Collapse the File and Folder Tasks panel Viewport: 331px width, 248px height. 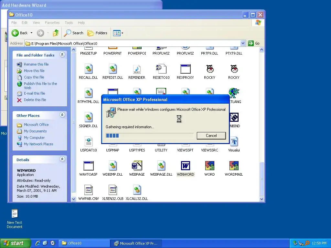tap(62, 55)
